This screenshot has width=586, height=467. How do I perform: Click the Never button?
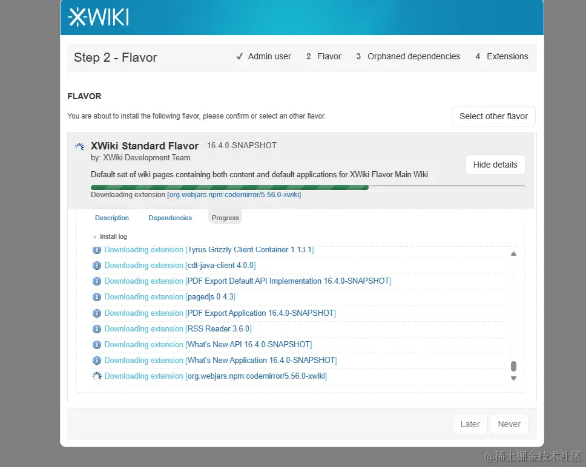509,424
